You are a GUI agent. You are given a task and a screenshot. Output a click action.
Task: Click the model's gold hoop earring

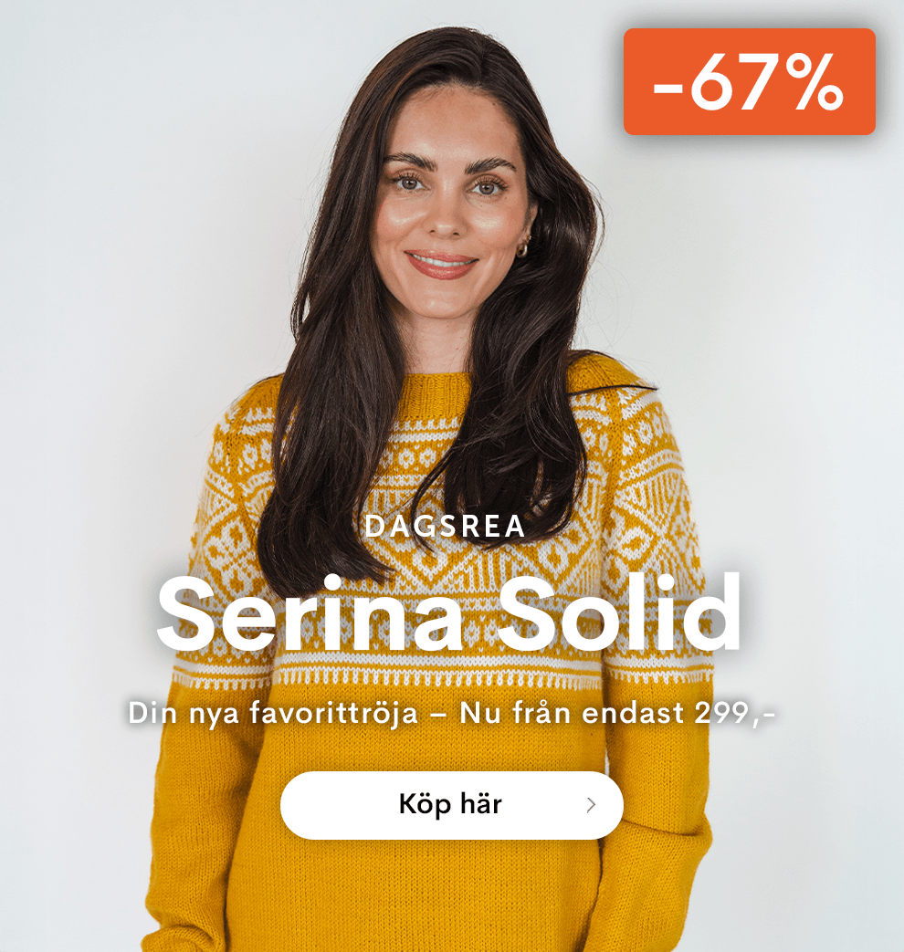point(522,247)
